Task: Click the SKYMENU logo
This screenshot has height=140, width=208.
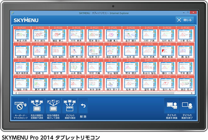Action: coord(26,20)
